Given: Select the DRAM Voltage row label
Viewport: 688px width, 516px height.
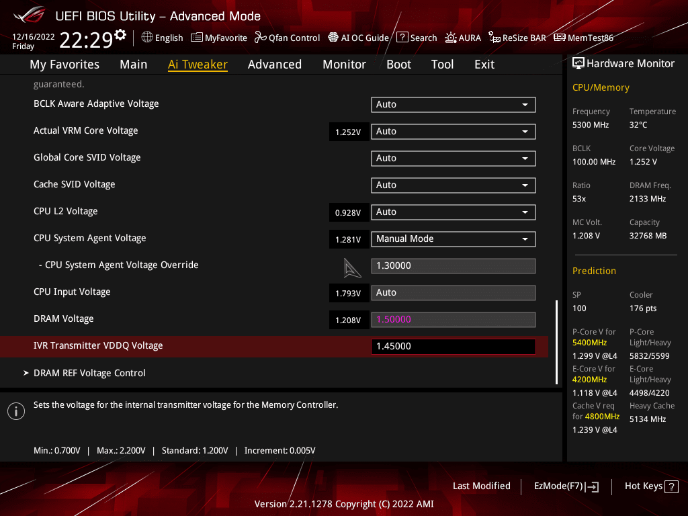Looking at the screenshot, I should point(64,319).
